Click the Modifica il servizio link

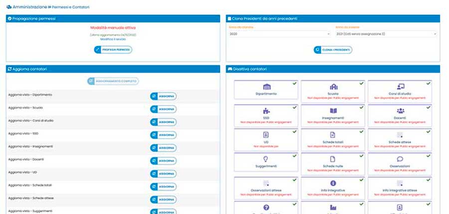coord(113,39)
